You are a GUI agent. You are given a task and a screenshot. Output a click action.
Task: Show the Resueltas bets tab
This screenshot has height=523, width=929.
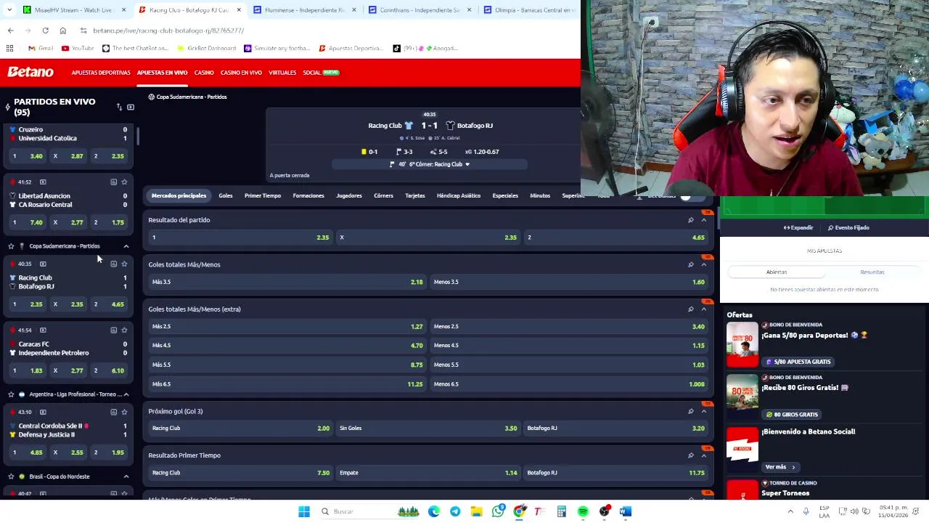(872, 272)
